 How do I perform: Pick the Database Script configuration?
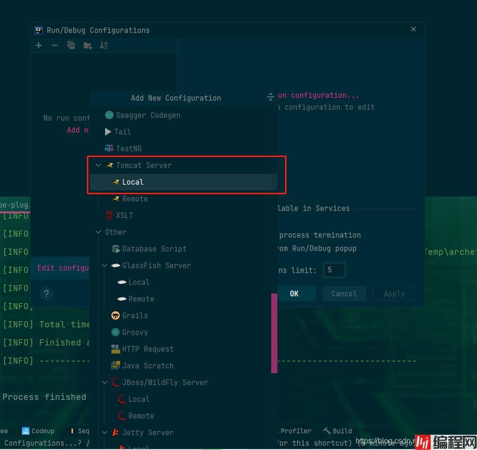pyautogui.click(x=154, y=249)
